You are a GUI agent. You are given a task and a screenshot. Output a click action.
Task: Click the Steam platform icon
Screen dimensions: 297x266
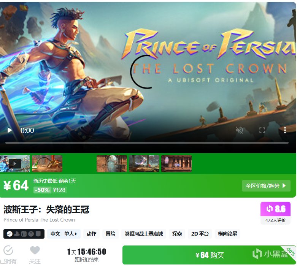coord(10,234)
